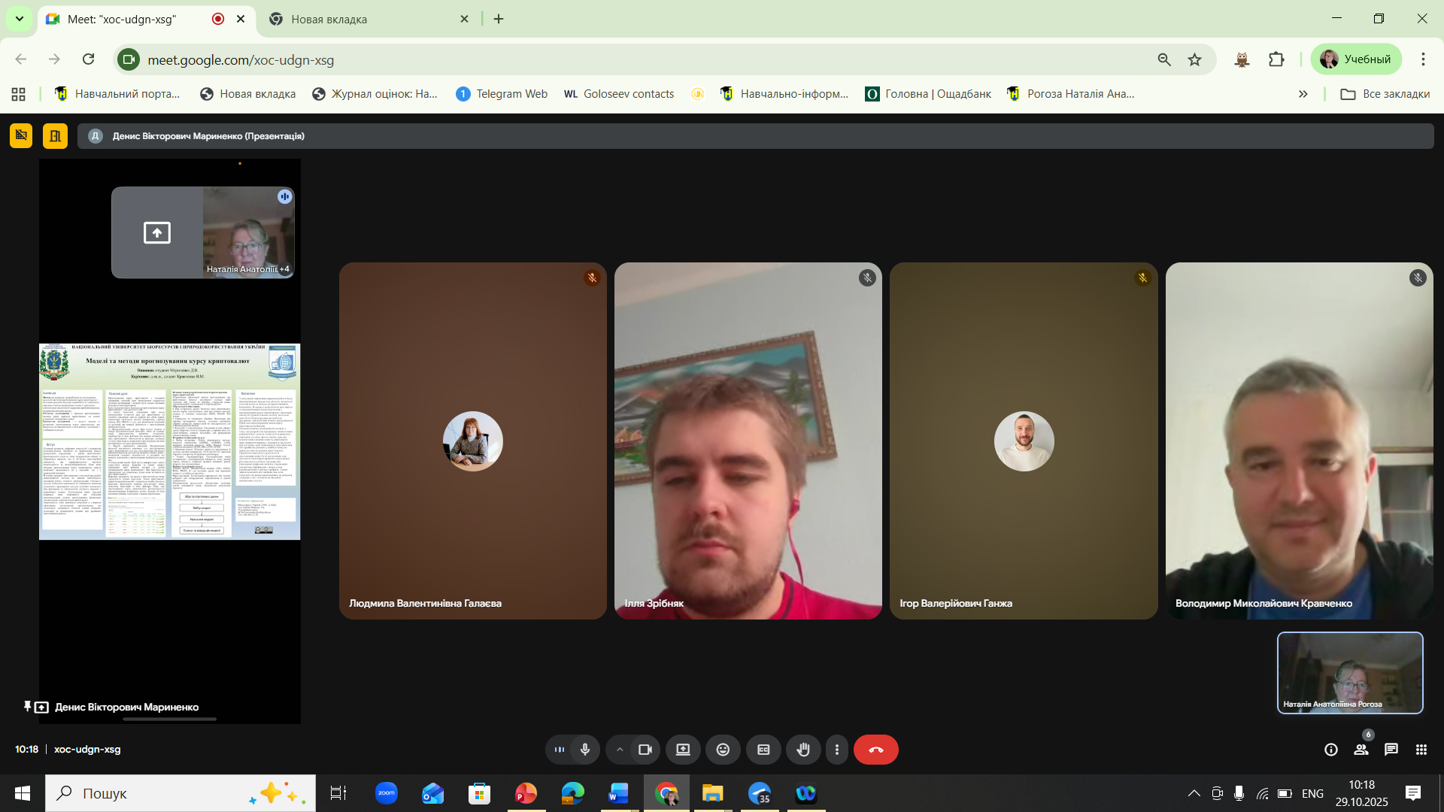Expand the hidden bookmarks chevron

pyautogui.click(x=1303, y=94)
